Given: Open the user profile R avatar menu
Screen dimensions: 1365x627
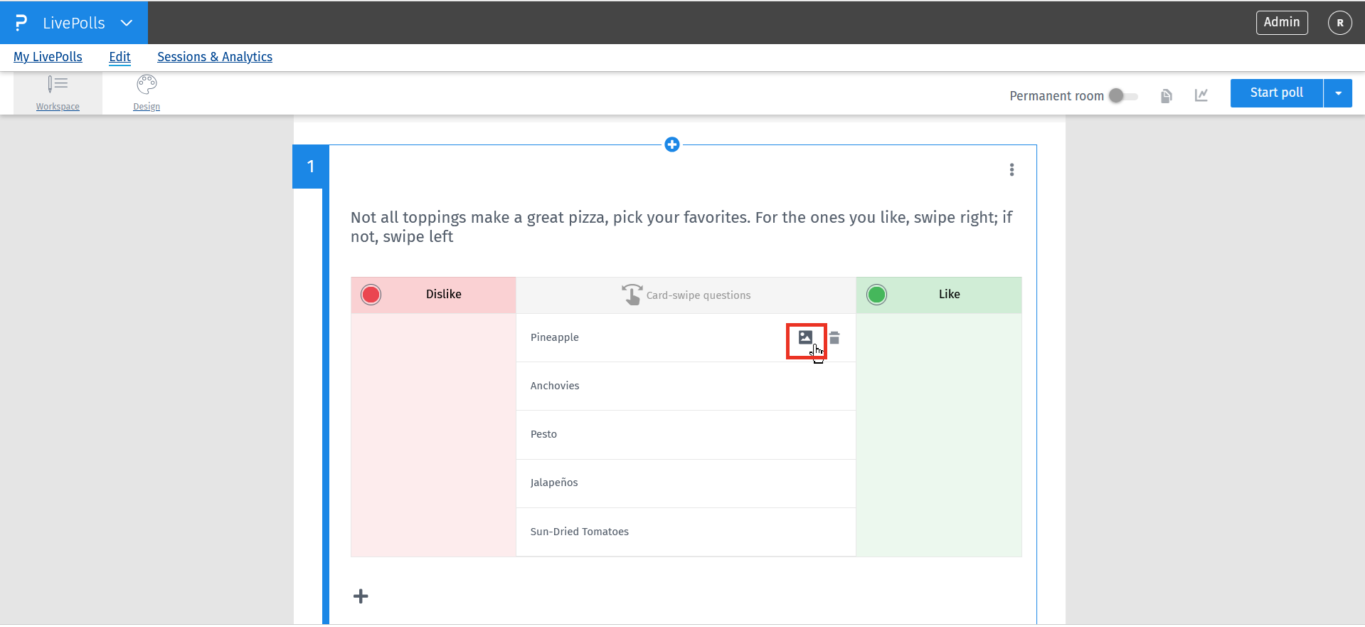Looking at the screenshot, I should pos(1339,23).
